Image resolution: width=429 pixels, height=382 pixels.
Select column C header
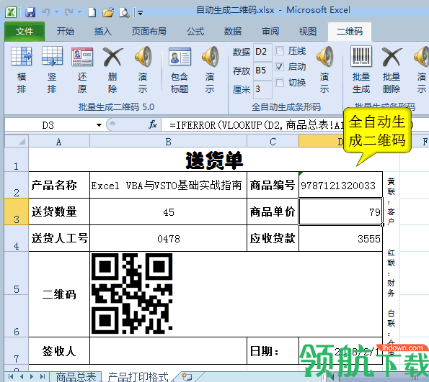coord(273,142)
